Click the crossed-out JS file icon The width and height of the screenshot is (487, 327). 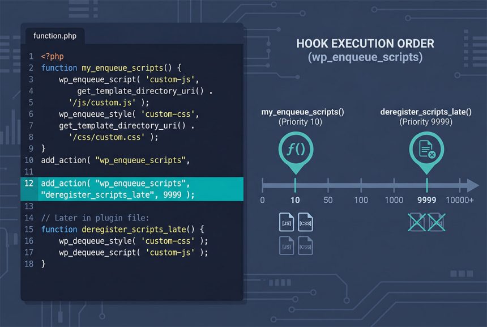tap(417, 222)
